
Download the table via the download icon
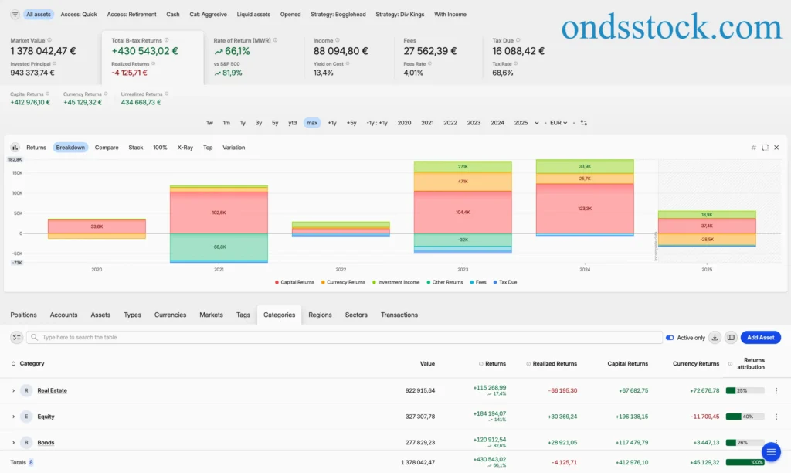point(715,337)
